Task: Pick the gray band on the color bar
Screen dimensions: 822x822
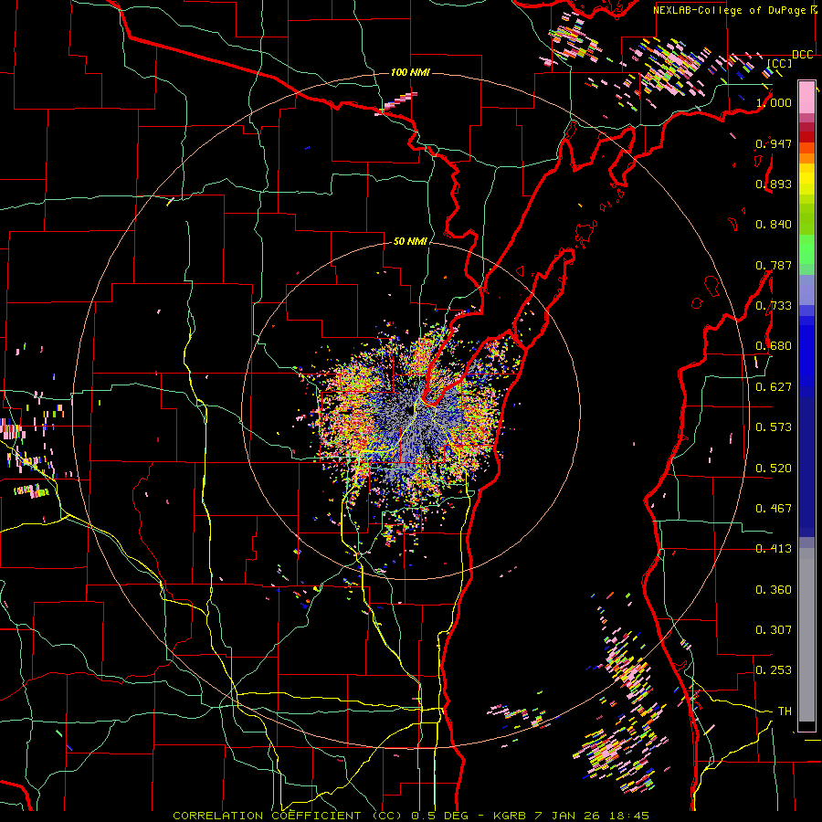Action: pyautogui.click(x=806, y=635)
